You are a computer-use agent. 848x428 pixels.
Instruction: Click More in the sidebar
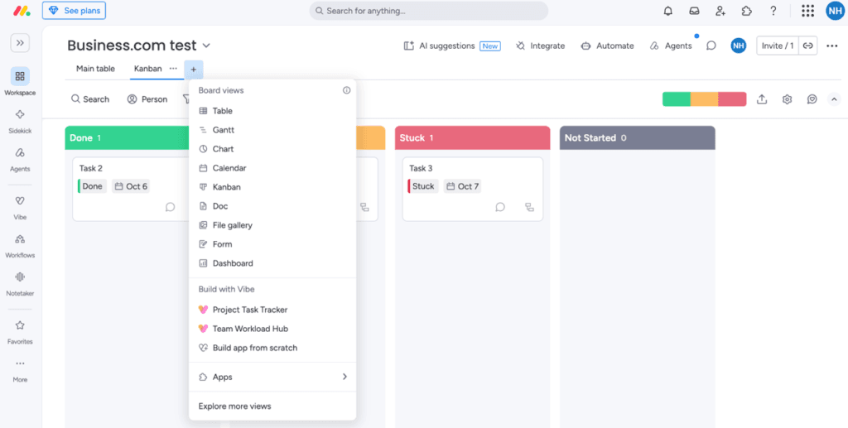tap(20, 369)
